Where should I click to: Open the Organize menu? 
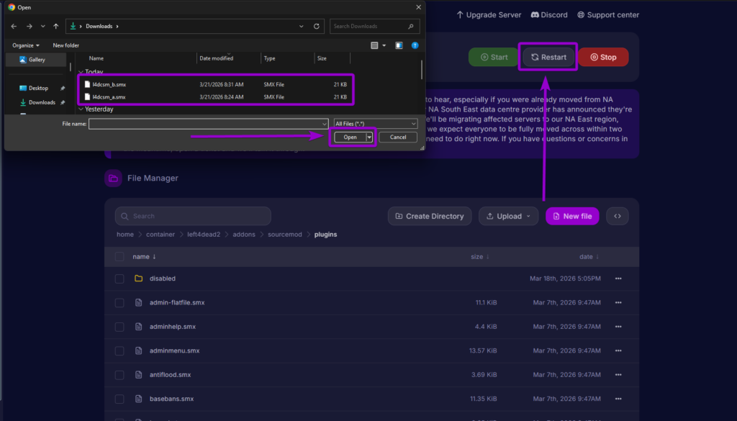click(x=26, y=45)
